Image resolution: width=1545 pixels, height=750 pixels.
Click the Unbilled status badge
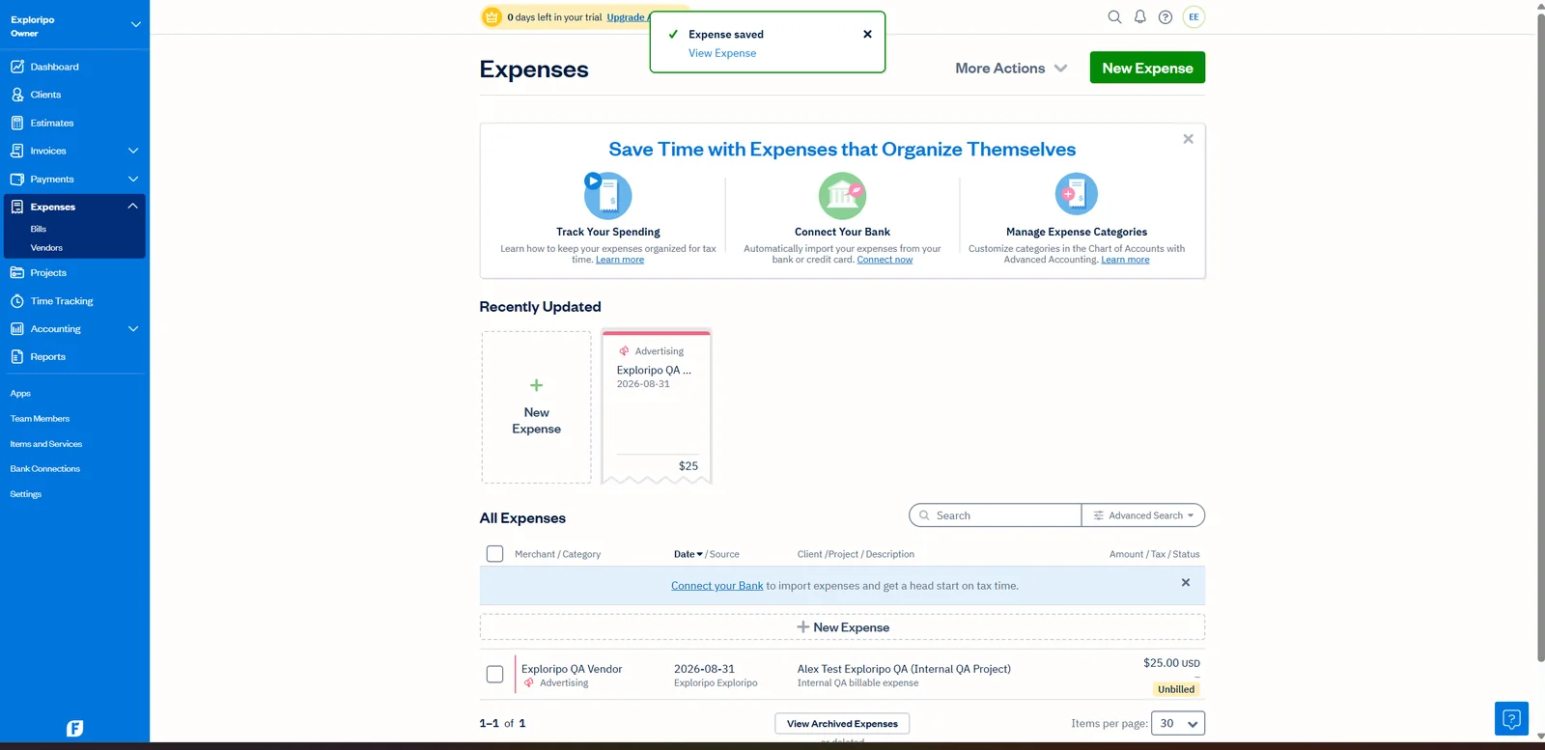[x=1176, y=689]
